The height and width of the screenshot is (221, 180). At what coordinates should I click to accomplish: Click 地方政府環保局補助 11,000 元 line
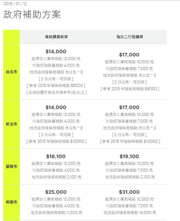tap(56, 213)
